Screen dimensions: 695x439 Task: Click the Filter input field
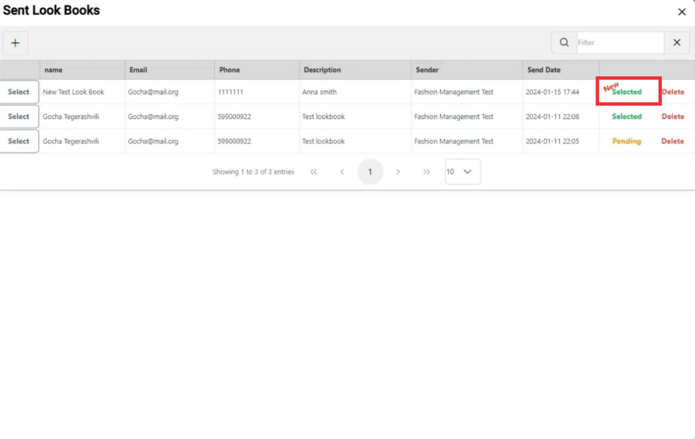(620, 43)
